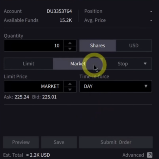
Task: Save the order with Save button
Action: (59, 142)
